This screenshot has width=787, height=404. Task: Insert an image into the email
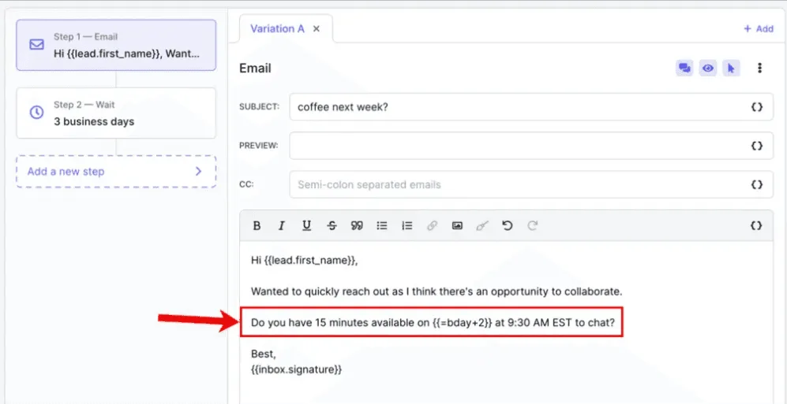point(457,226)
